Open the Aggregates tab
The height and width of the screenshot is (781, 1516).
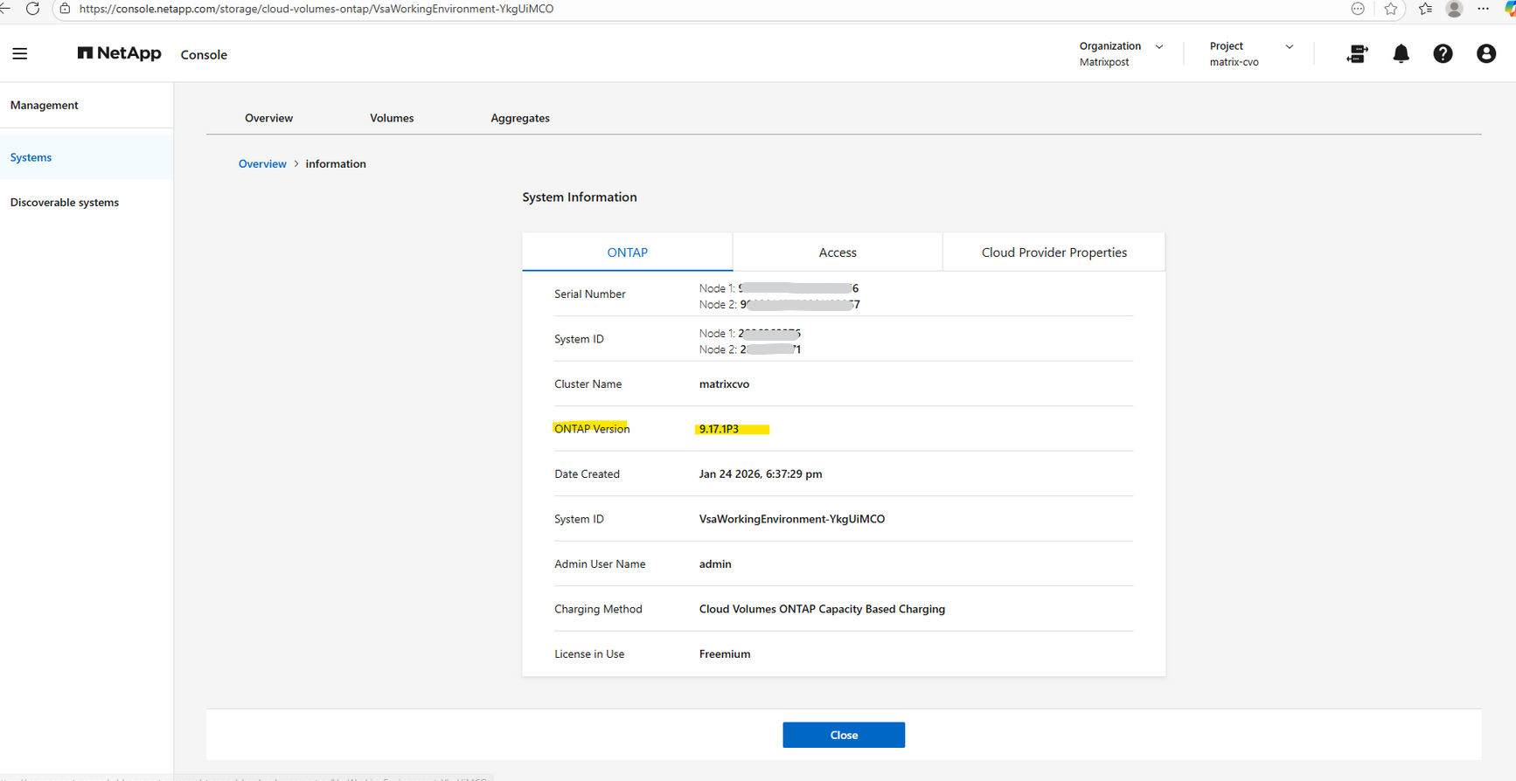pyautogui.click(x=520, y=118)
